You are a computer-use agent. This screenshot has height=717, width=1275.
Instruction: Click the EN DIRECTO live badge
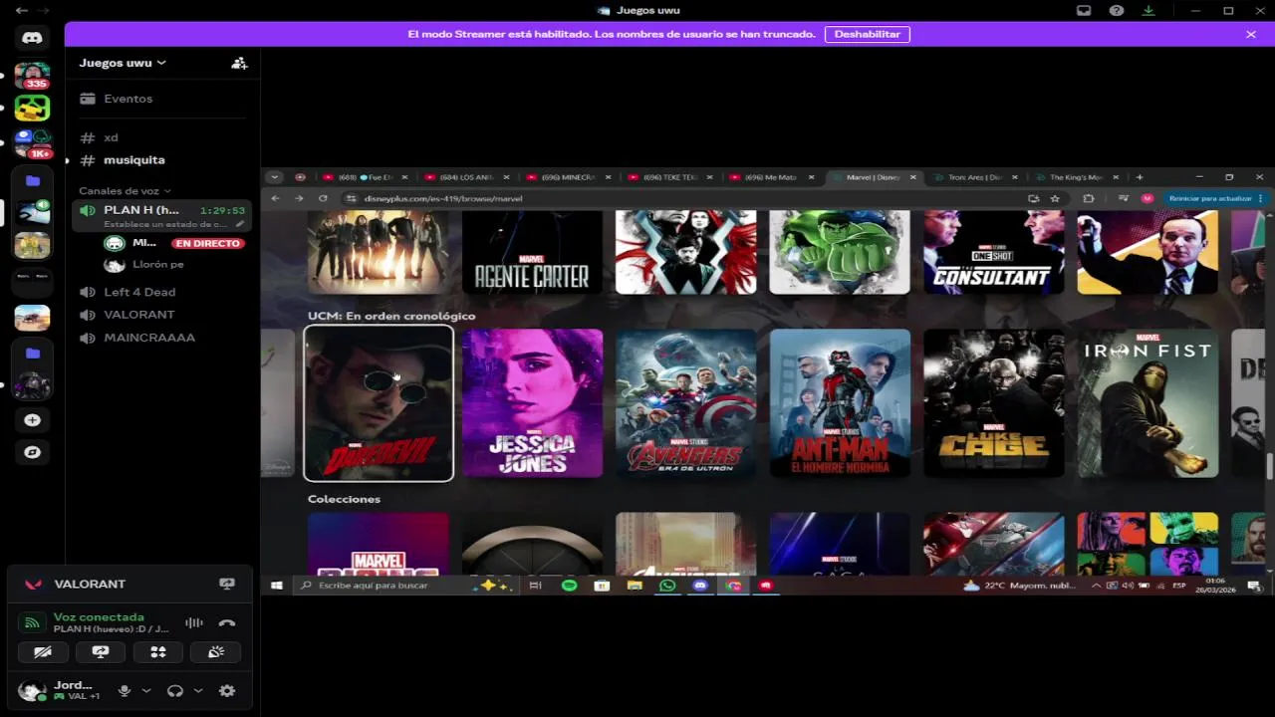point(208,243)
